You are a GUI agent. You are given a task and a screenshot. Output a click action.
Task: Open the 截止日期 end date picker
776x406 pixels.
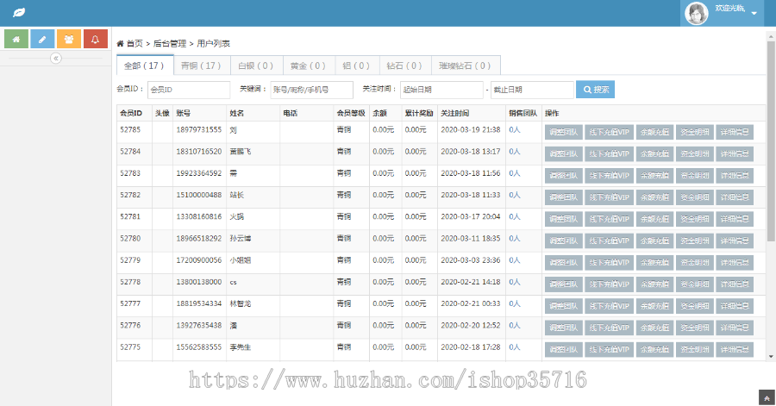click(531, 90)
